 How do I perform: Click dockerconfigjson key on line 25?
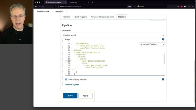click(x=100, y=65)
